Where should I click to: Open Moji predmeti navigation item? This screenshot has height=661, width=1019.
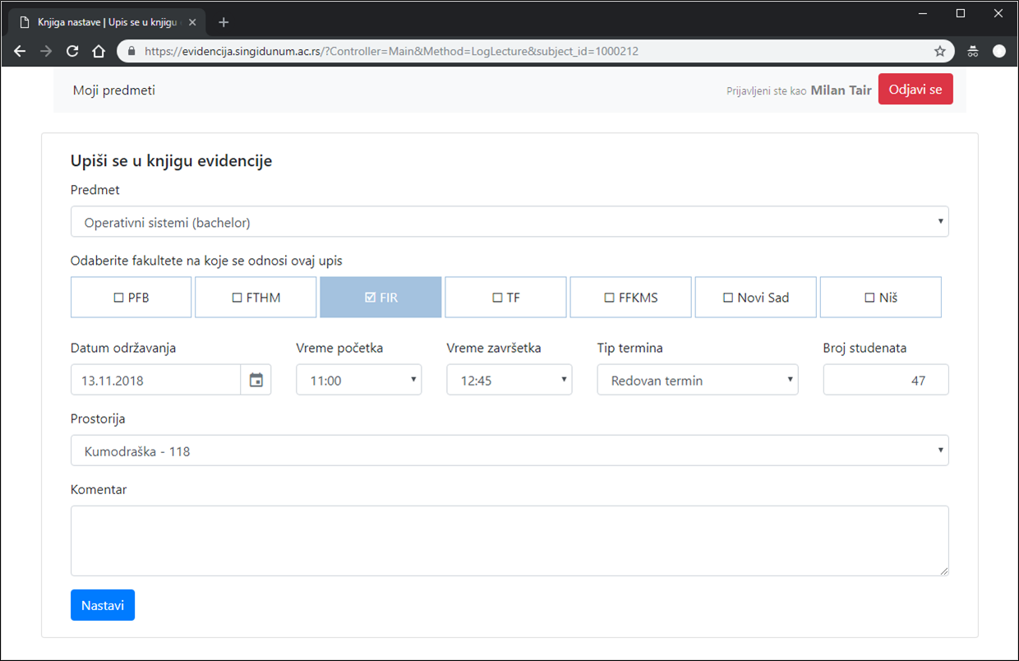point(114,90)
